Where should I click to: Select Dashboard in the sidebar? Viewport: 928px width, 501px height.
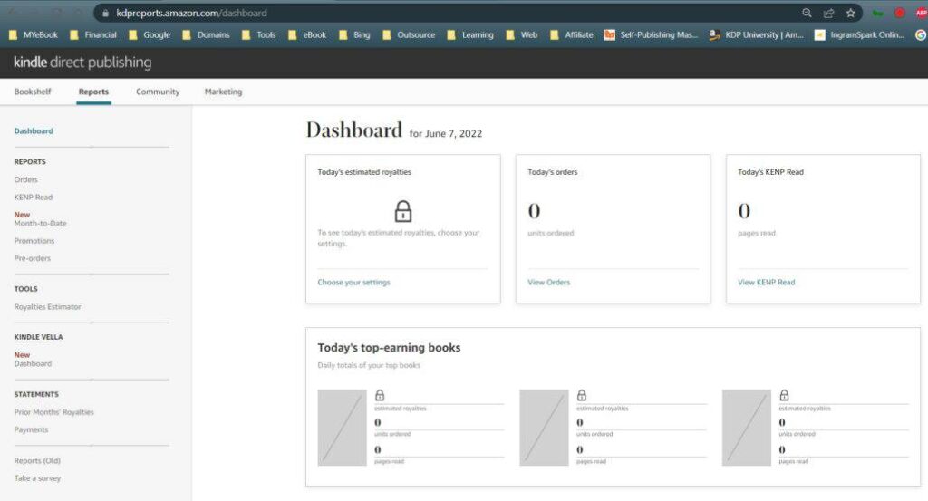34,130
